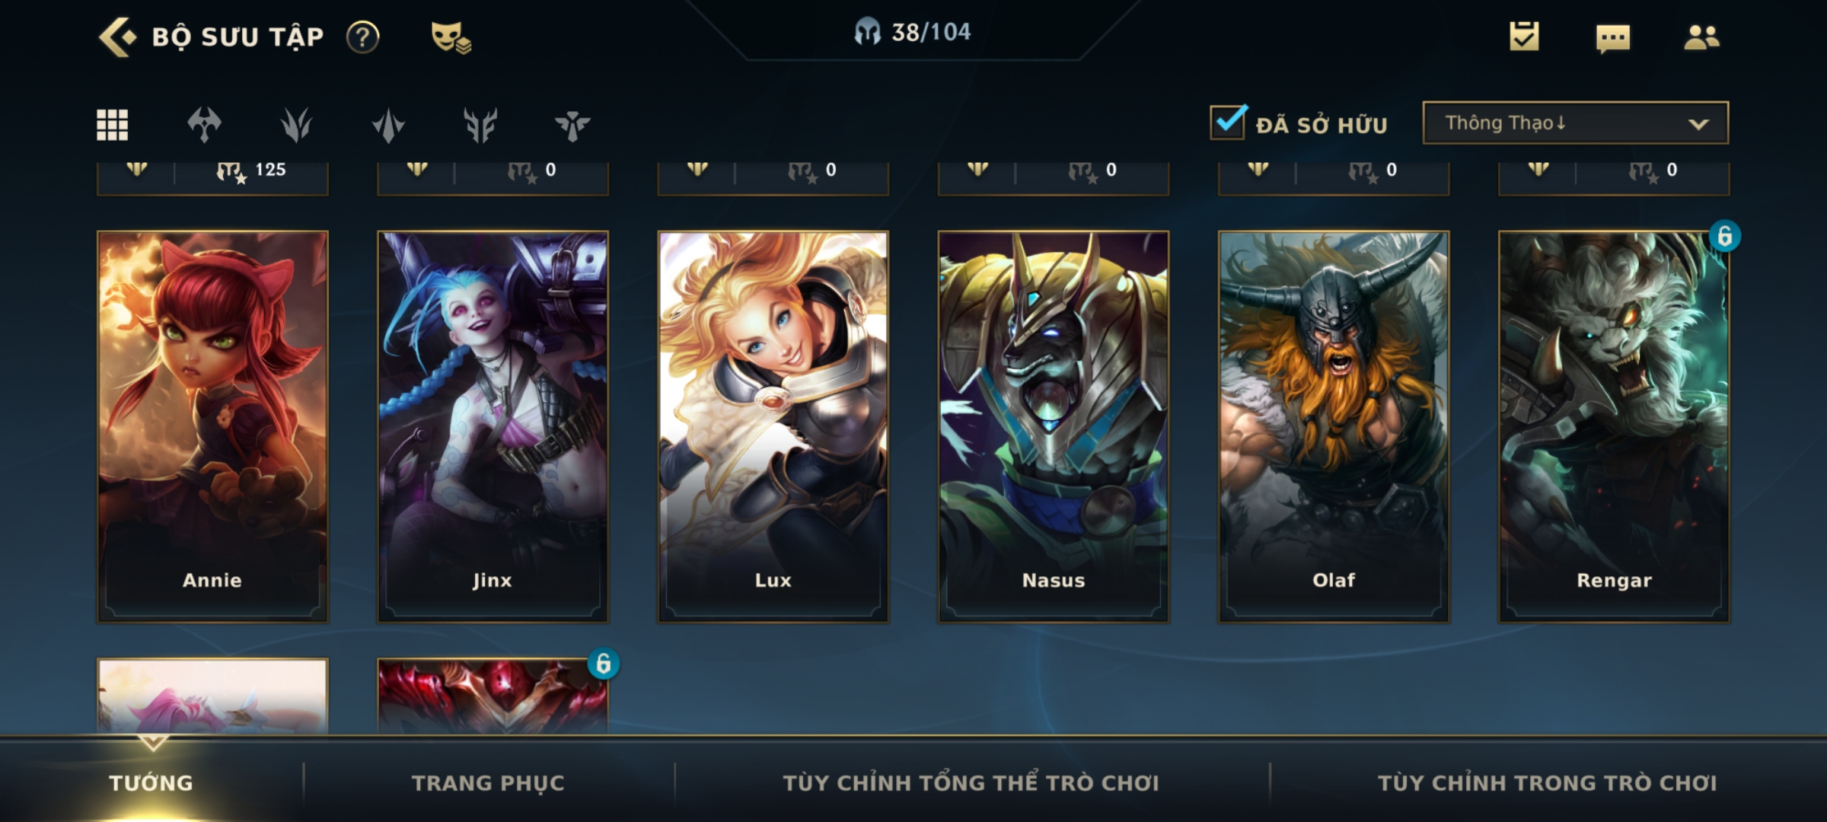Viewport: 1827px width, 822px height.
Task: Open Tùy Chỉnh Tổng Thể Trò Chơi tab
Action: pos(971,782)
